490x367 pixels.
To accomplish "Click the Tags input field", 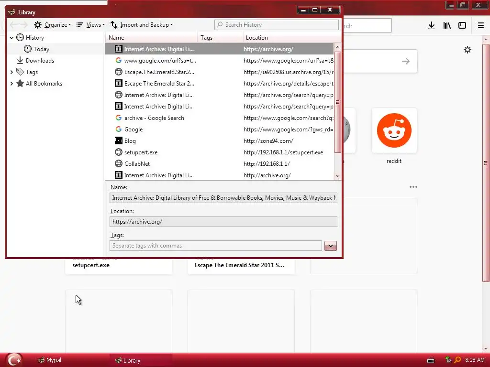I will pos(216,246).
